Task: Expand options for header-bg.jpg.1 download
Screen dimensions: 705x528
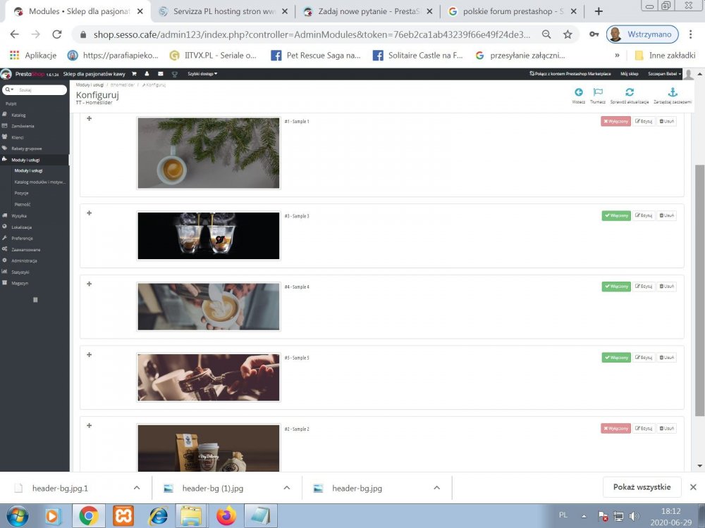Action: [x=137, y=488]
